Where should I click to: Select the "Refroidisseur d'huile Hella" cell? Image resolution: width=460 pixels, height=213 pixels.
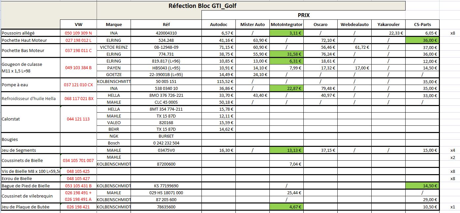31,99
